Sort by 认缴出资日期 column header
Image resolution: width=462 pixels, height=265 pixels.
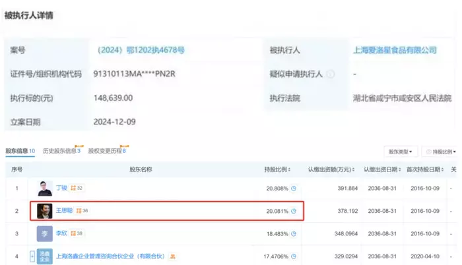tap(381, 170)
